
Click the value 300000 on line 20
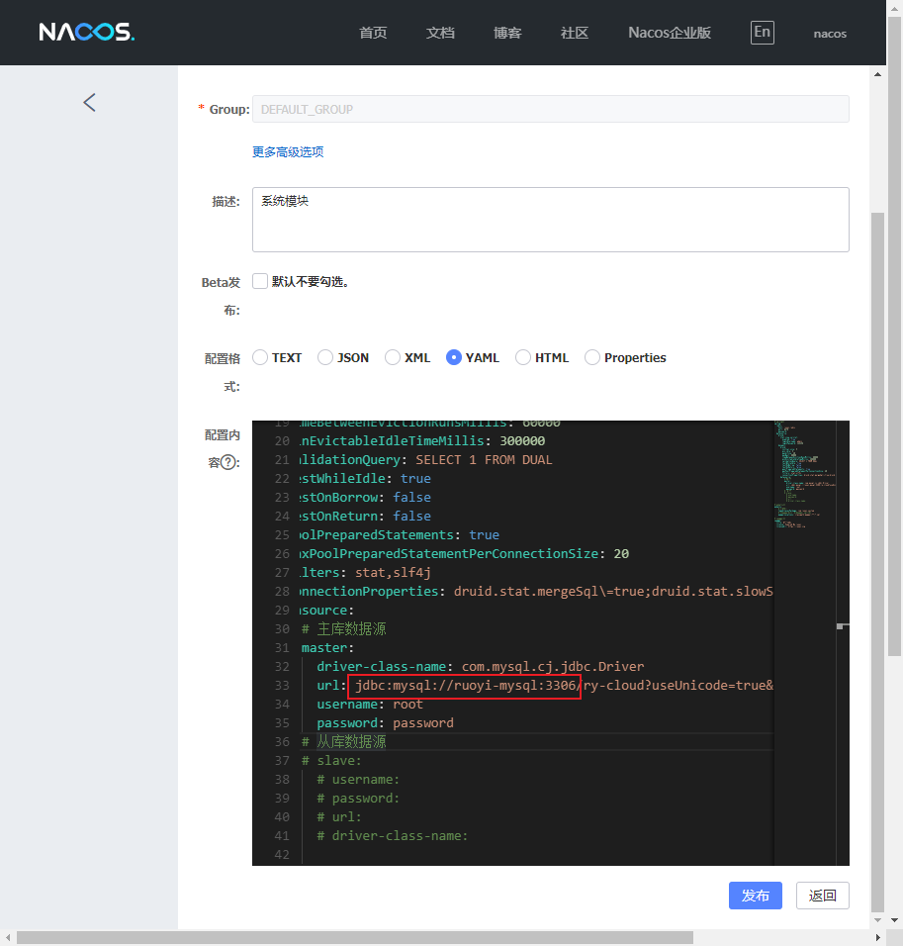point(522,441)
